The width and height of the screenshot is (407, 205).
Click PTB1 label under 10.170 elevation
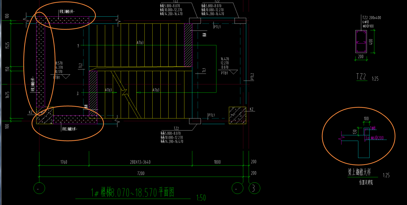[56, 77]
